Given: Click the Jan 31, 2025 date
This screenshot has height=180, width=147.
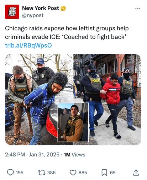Looking at the screenshot, I should point(44,155).
